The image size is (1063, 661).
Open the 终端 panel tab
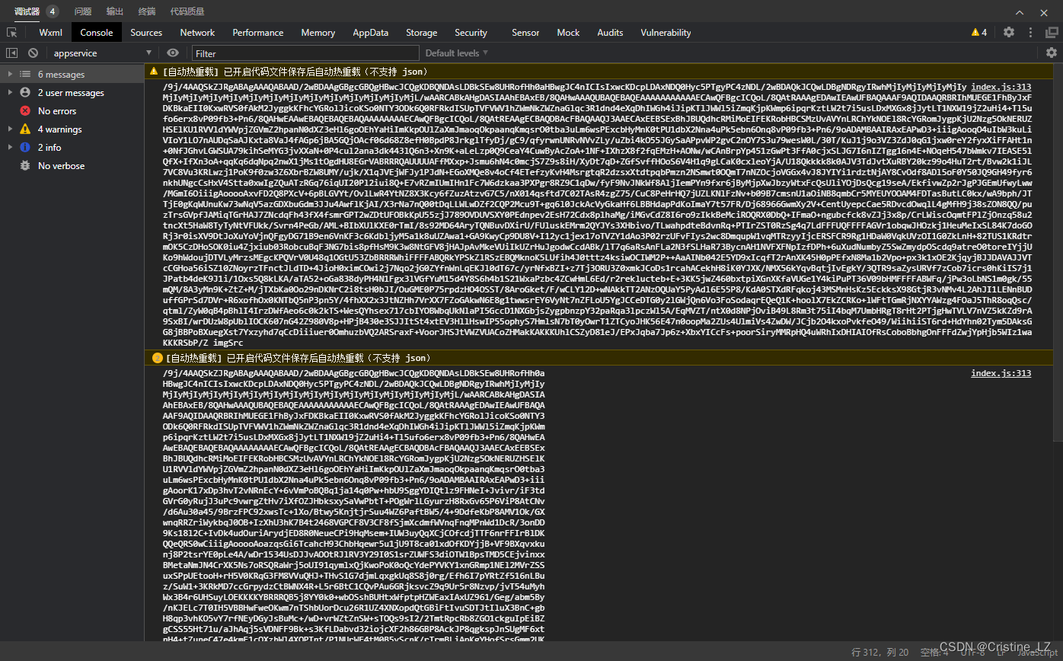147,11
